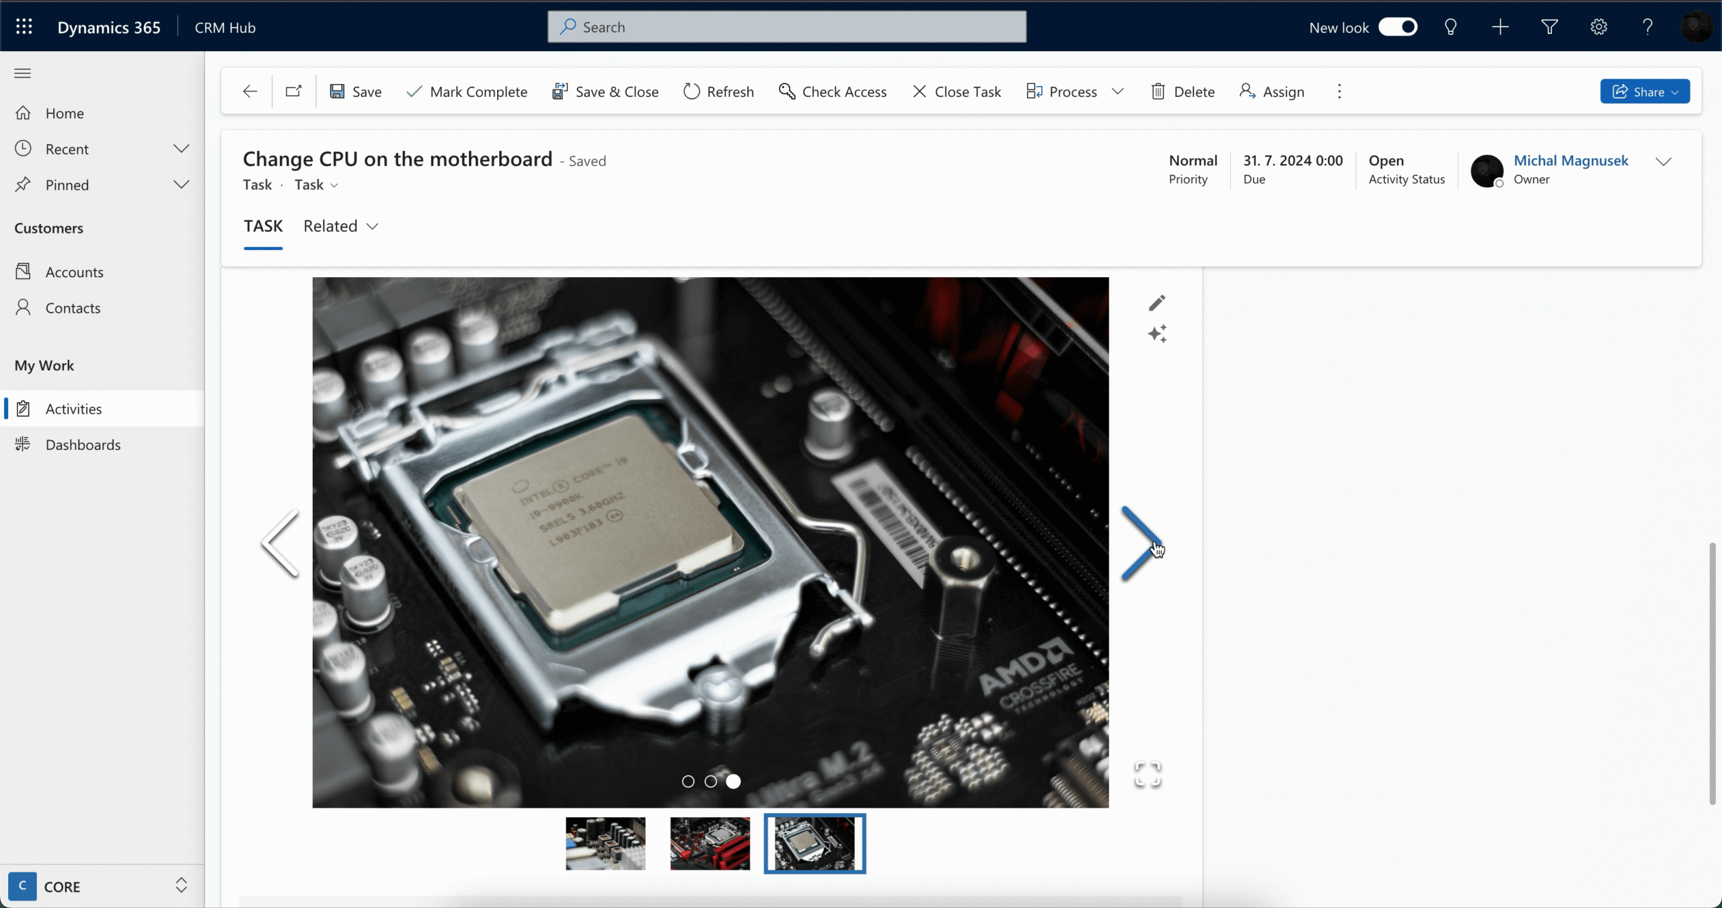Click the Assign command
This screenshot has width=1722, height=908.
[1272, 91]
